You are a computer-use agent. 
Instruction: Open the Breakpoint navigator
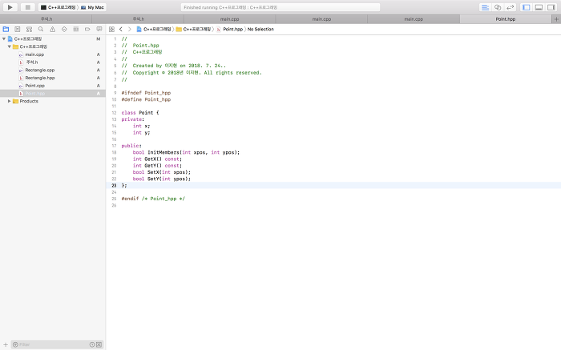(x=87, y=29)
